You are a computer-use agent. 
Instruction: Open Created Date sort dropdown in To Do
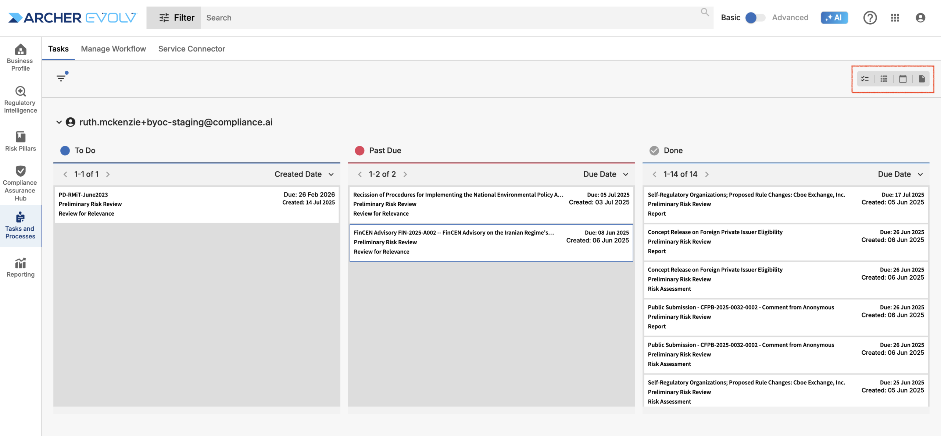pos(304,174)
